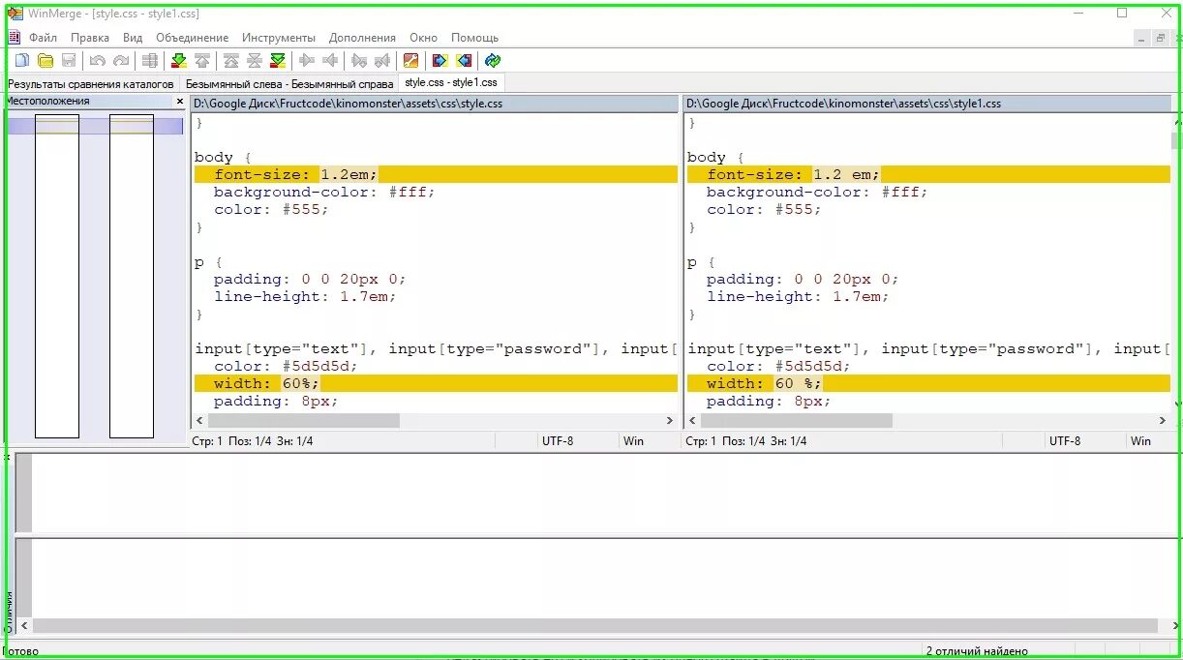Jump to current difference icon
1183x660 pixels.
click(x=255, y=61)
